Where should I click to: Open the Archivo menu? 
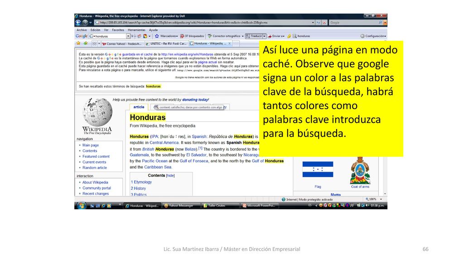(82, 30)
